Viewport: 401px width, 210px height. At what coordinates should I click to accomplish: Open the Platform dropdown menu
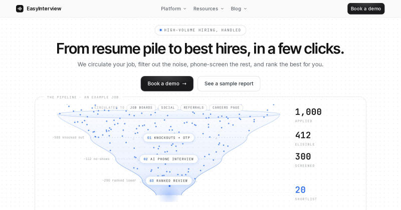(173, 8)
